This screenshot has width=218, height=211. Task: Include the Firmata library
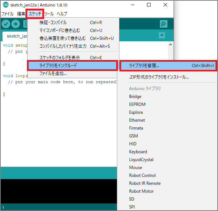click(167, 128)
